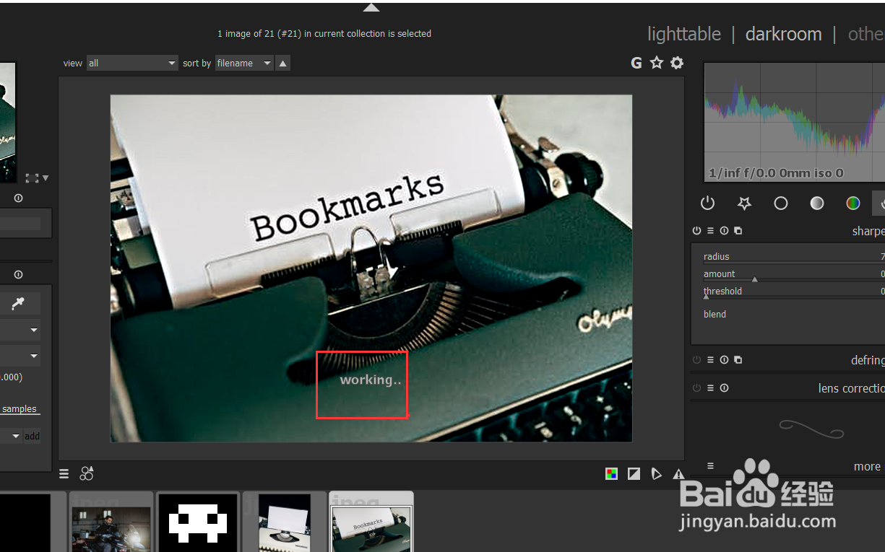Click the G grouping icon in top bar
Image resolution: width=885 pixels, height=552 pixels.
636,63
